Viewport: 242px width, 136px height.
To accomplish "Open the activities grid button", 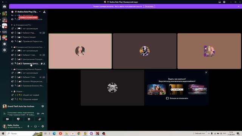I will click(x=29, y=119).
